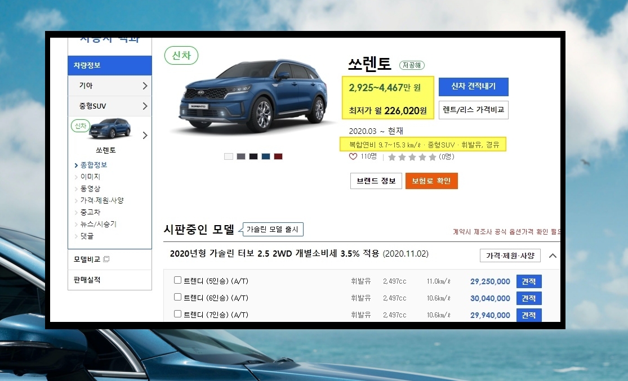The width and height of the screenshot is (628, 381).
Task: Click the 렌트/리스 가격비교 button
Action: [474, 110]
